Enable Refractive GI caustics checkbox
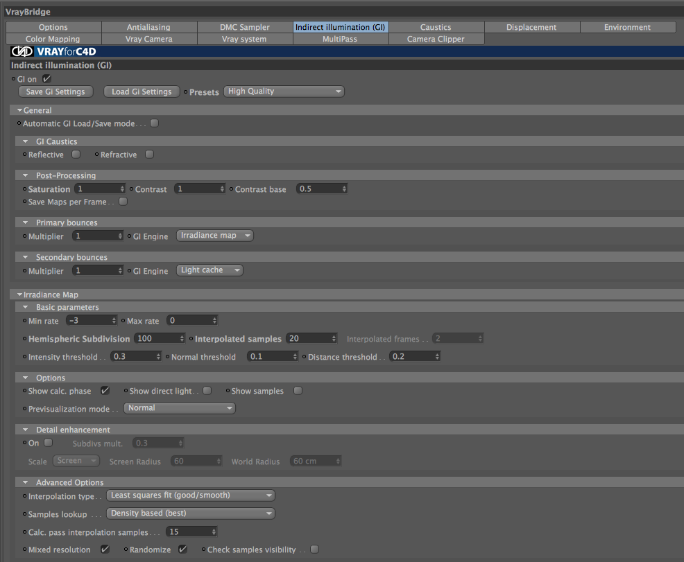The image size is (684, 562). 150,155
